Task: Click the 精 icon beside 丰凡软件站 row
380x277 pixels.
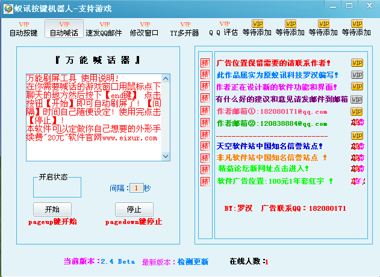Action: coord(205,158)
